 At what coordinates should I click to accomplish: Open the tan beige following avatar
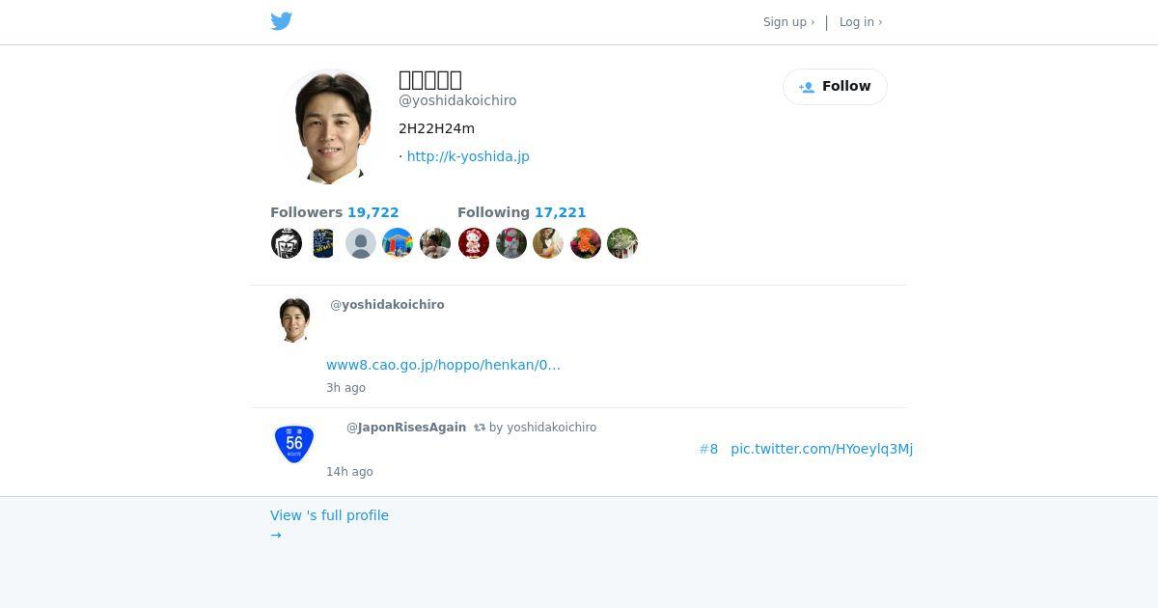[548, 243]
